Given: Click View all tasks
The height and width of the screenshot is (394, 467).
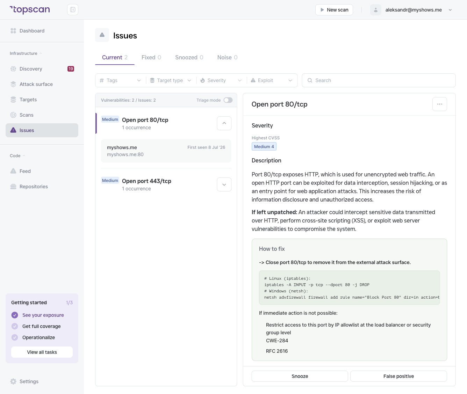Looking at the screenshot, I should point(42,352).
